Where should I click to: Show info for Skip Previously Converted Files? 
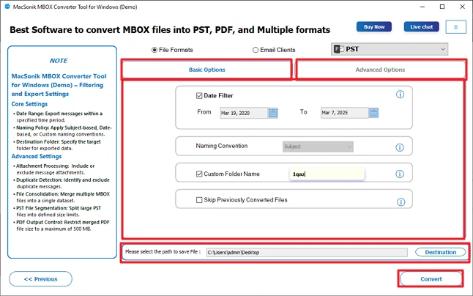click(x=401, y=202)
